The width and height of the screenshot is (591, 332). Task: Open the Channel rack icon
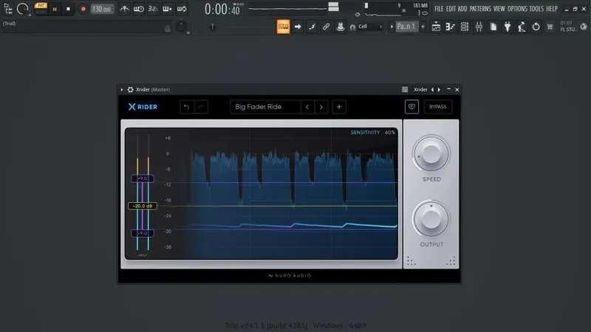coord(465,27)
